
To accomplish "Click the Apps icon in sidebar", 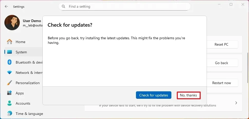I will (10, 93).
